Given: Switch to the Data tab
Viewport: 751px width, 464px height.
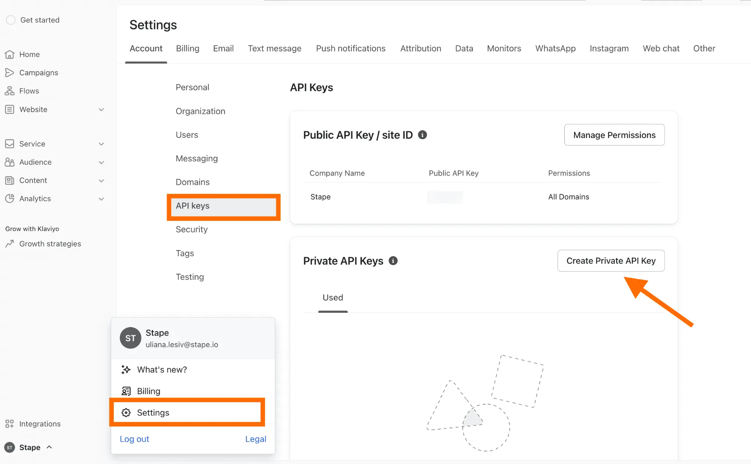Looking at the screenshot, I should pos(464,48).
